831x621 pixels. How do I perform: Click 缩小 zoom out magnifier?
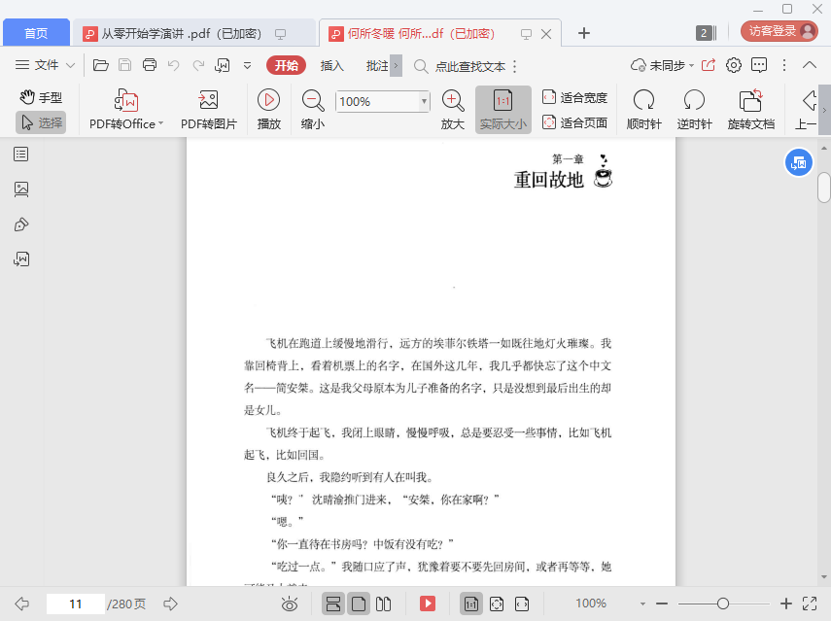(x=313, y=110)
